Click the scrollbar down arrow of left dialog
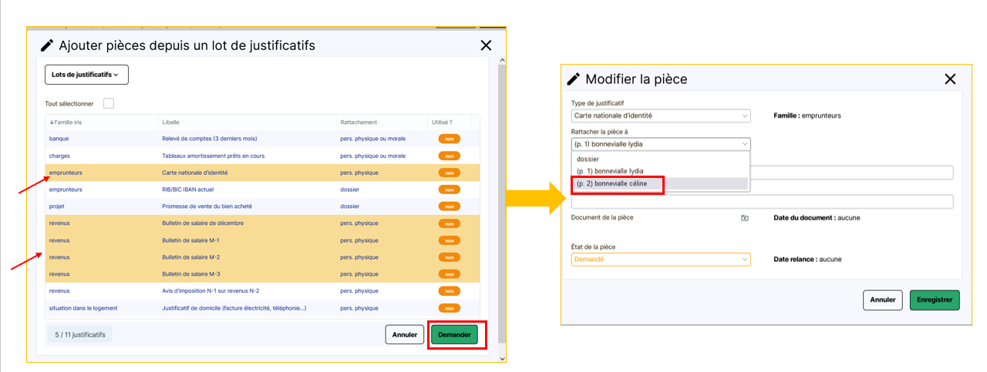This screenshot has width=987, height=372. pyautogui.click(x=502, y=358)
